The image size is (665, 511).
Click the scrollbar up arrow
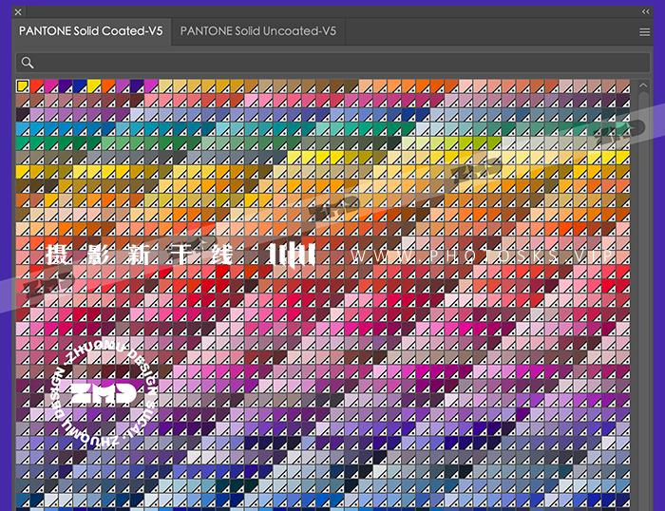(x=643, y=85)
